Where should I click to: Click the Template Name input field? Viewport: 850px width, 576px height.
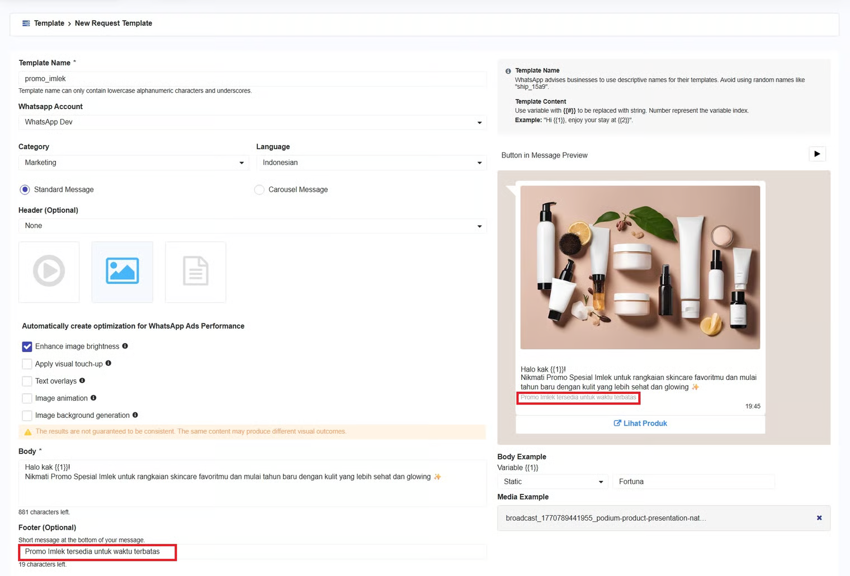pos(252,79)
